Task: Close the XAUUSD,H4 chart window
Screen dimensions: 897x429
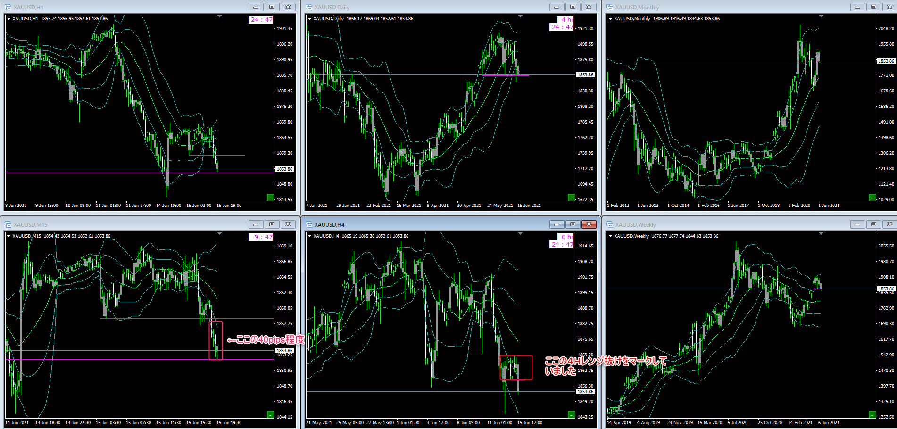Action: click(589, 224)
